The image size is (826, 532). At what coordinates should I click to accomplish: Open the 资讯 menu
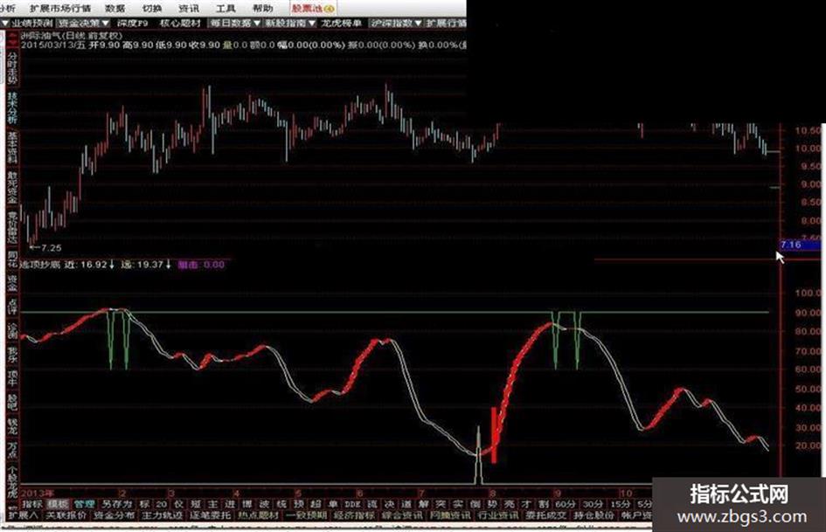click(189, 8)
